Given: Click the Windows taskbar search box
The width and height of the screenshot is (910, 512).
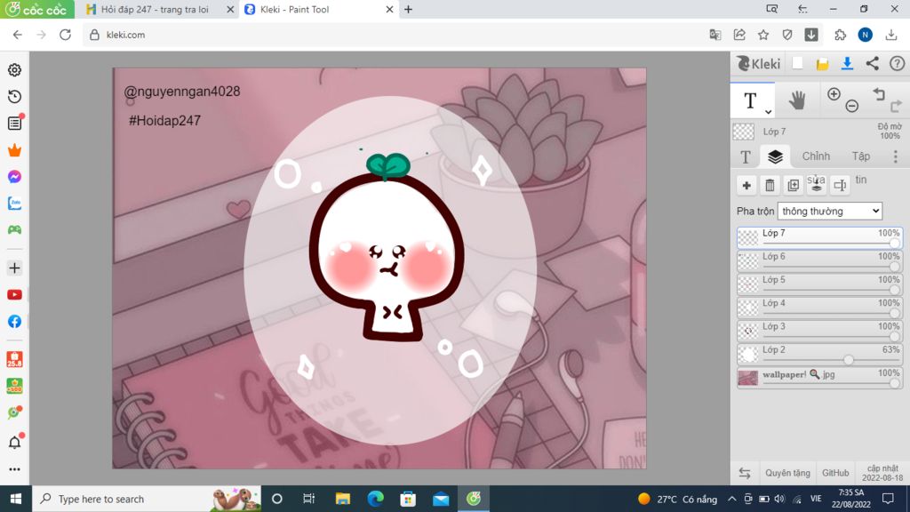Looking at the screenshot, I should (147, 499).
